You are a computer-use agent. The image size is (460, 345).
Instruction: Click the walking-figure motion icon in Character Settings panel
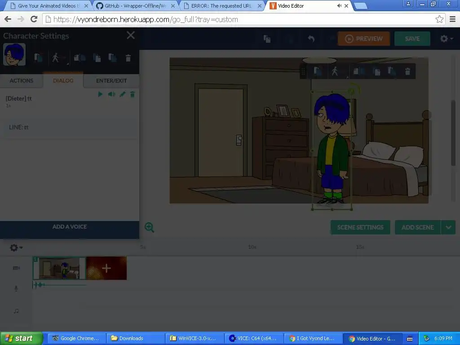click(55, 57)
